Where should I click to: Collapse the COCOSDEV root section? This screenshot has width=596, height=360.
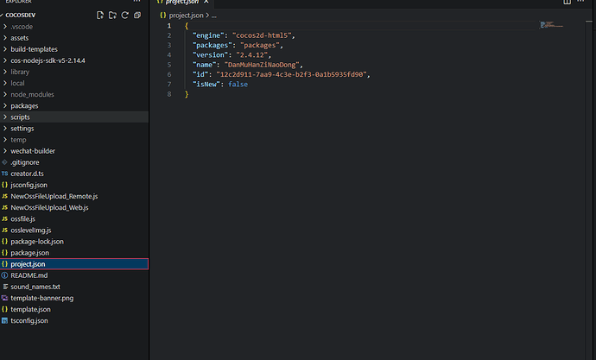coord(4,16)
